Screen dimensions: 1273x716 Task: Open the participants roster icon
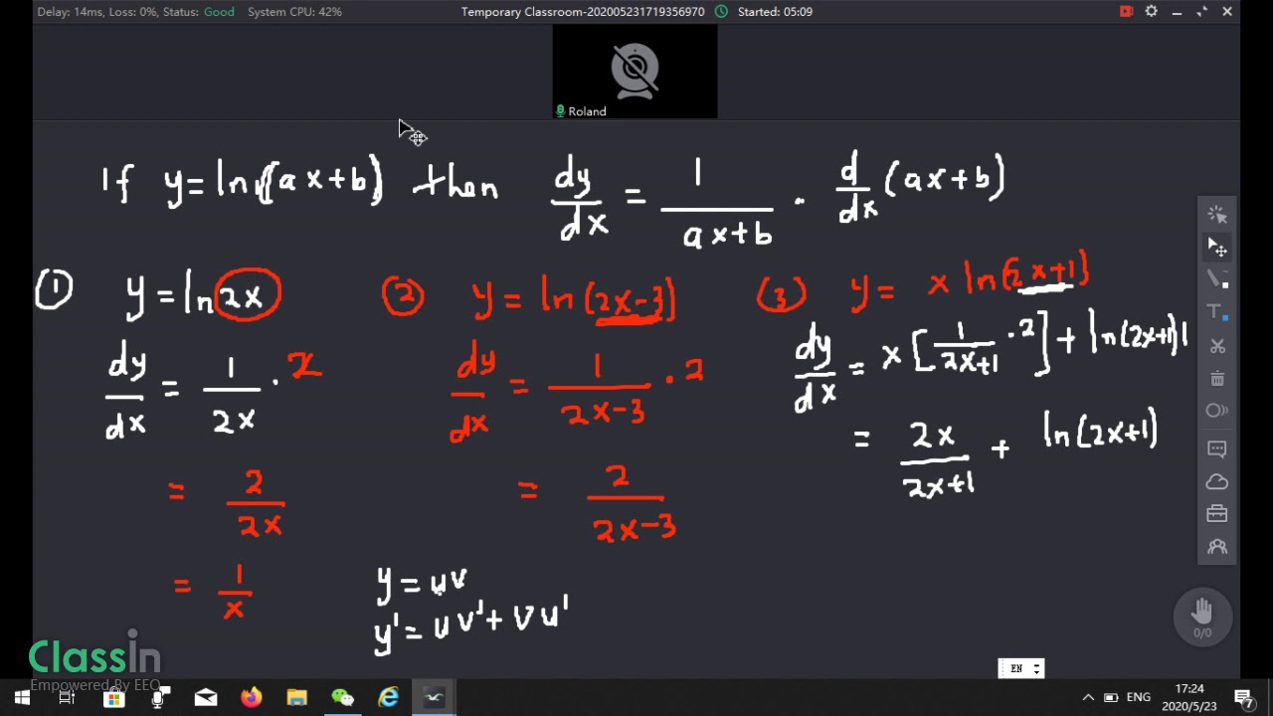[x=1217, y=547]
